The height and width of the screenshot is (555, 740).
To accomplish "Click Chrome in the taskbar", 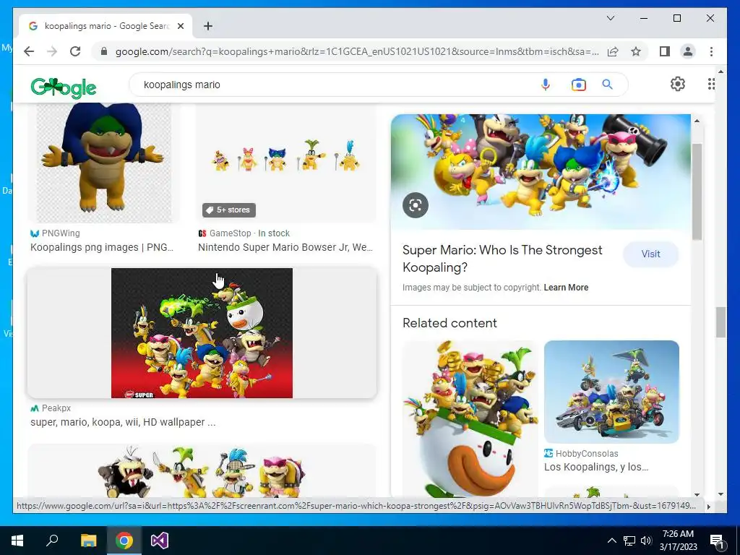I will pos(124,541).
